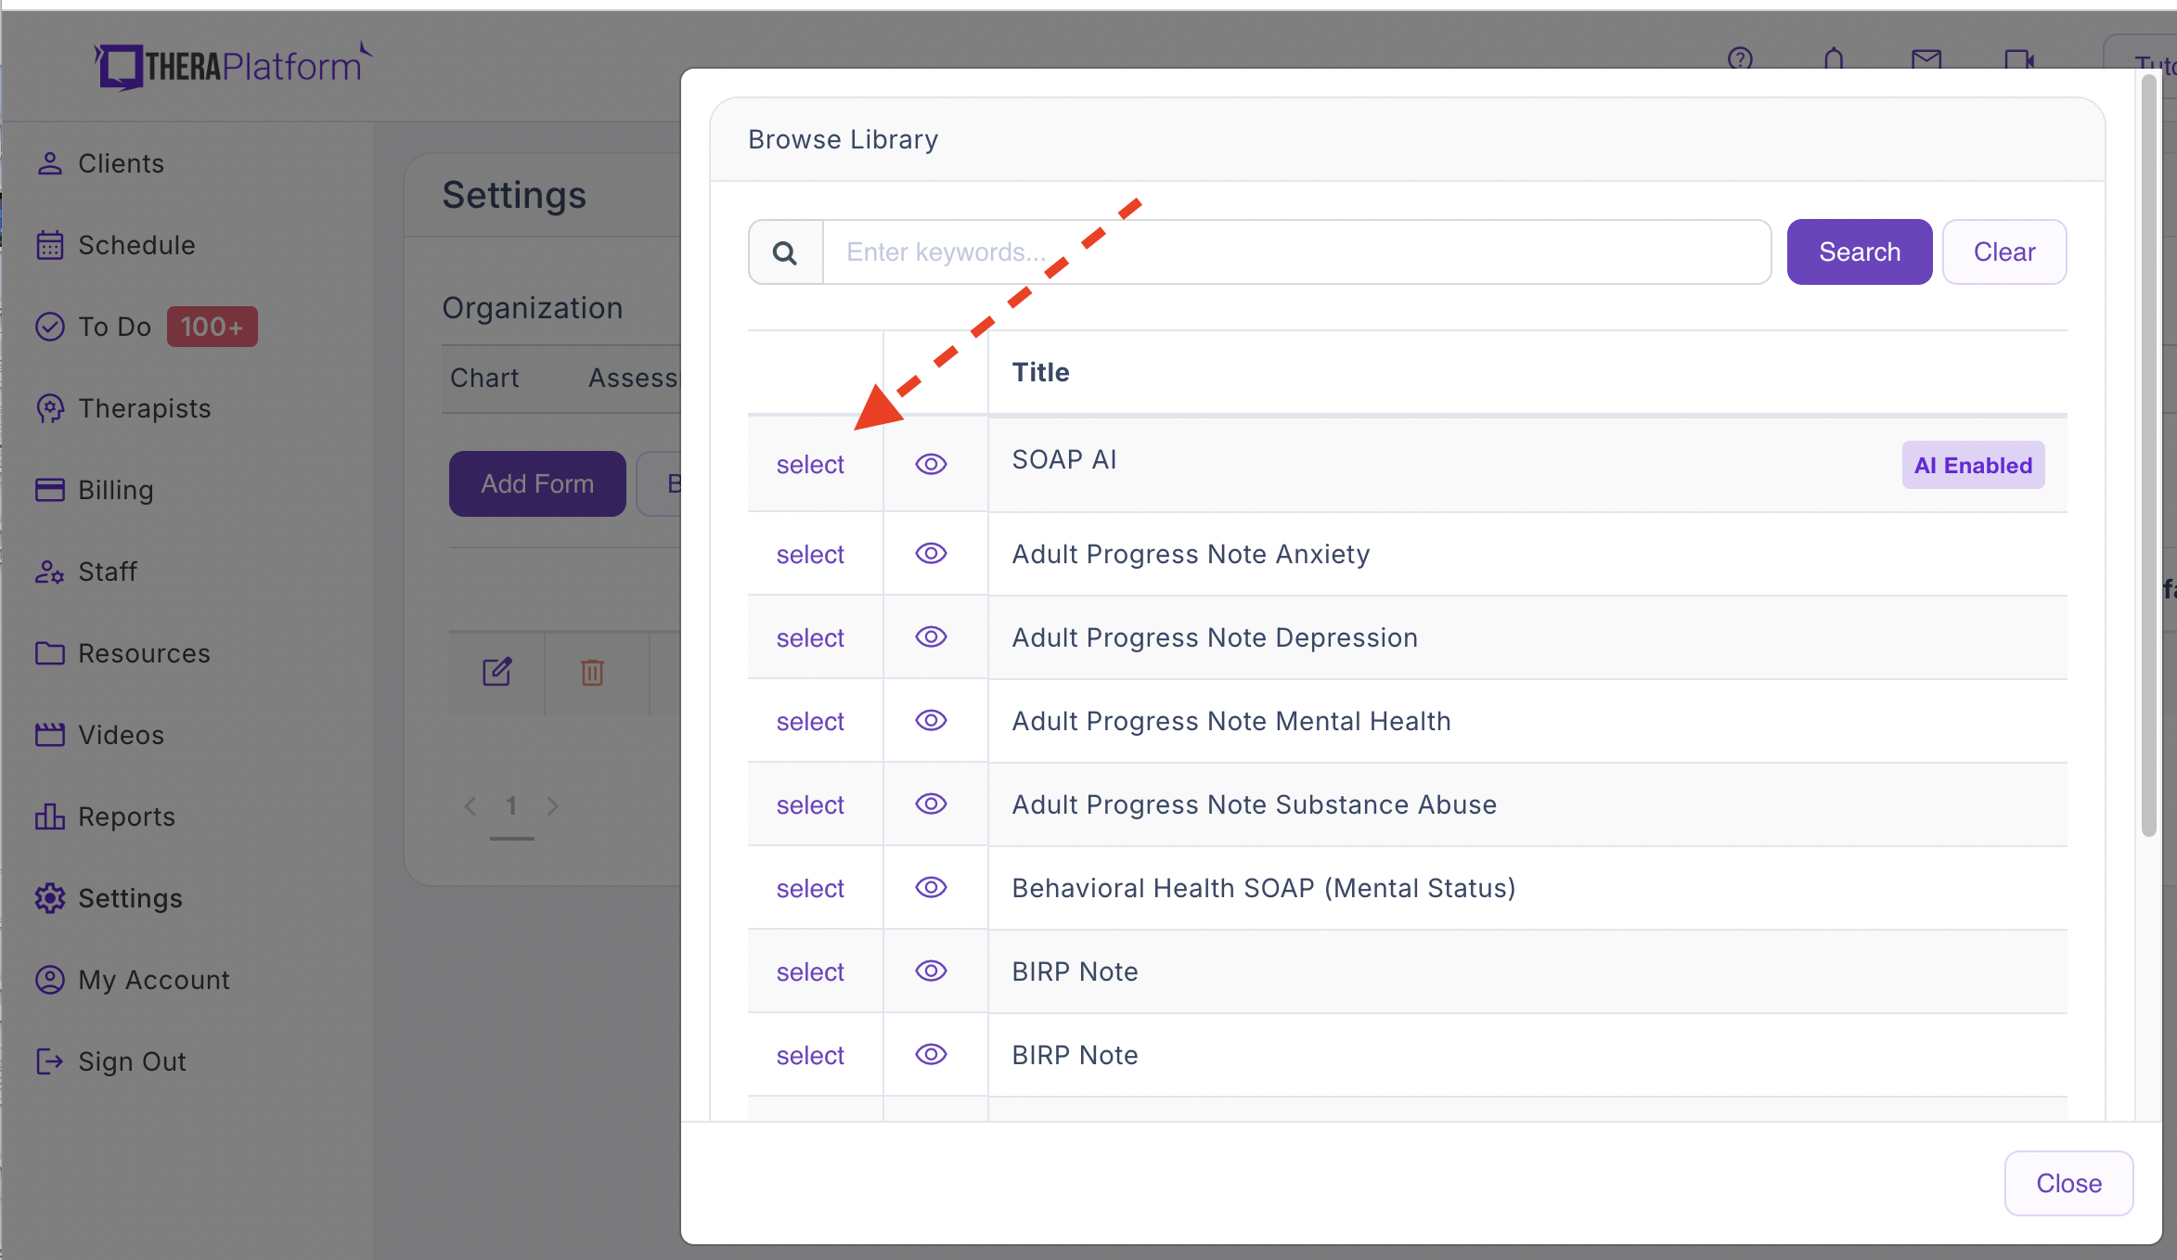Viewport: 2177px width, 1260px height.
Task: Open Schedule in the sidebar
Action: pos(116,245)
